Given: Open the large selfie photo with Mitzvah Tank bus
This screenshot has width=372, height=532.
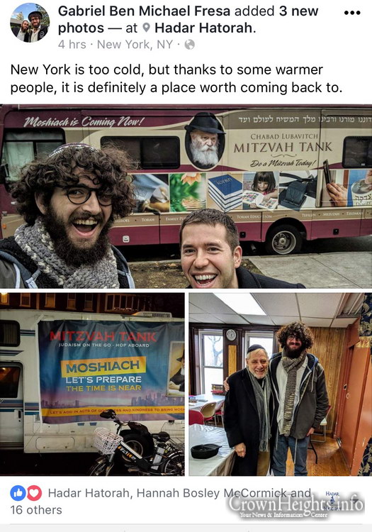Looking at the screenshot, I should [186, 196].
